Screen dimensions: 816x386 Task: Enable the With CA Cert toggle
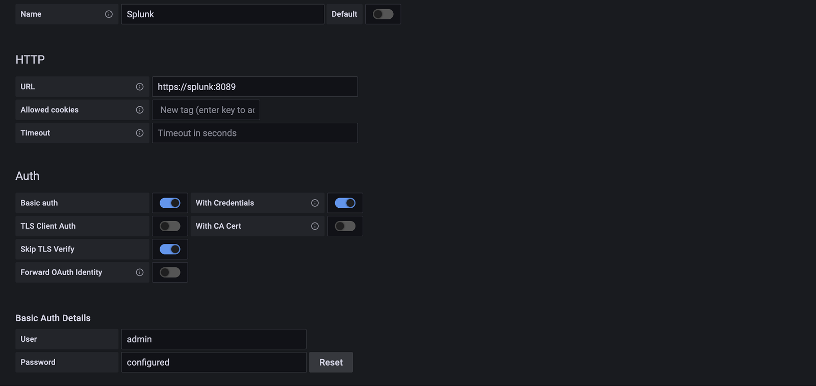click(345, 226)
